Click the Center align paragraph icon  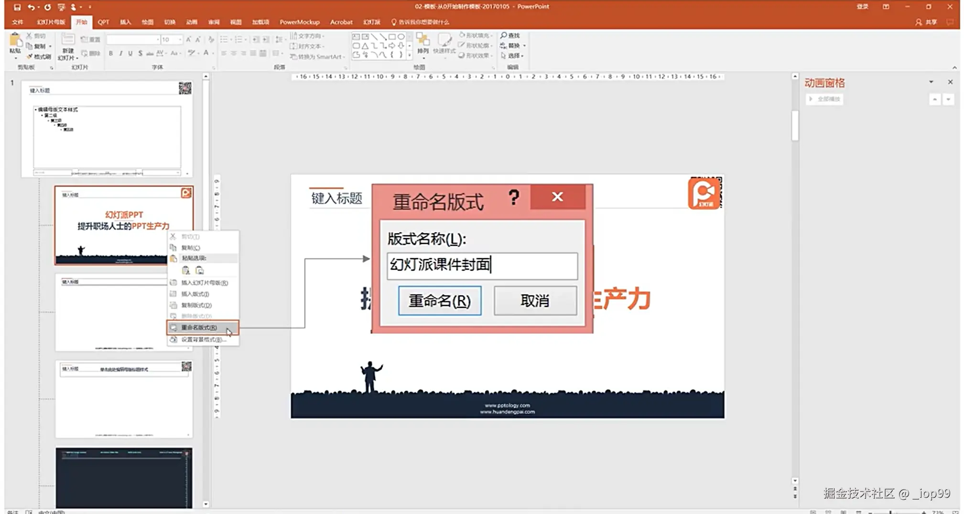point(234,53)
